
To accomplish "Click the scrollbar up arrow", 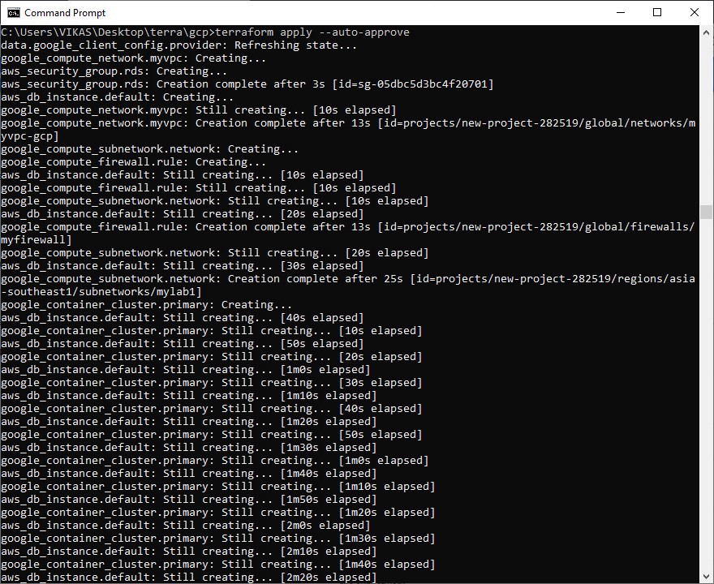I will tap(706, 32).
